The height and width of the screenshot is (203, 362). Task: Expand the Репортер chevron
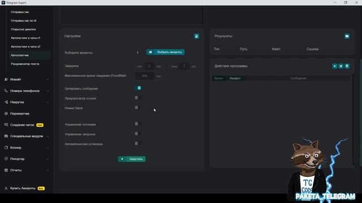[x=48, y=159]
